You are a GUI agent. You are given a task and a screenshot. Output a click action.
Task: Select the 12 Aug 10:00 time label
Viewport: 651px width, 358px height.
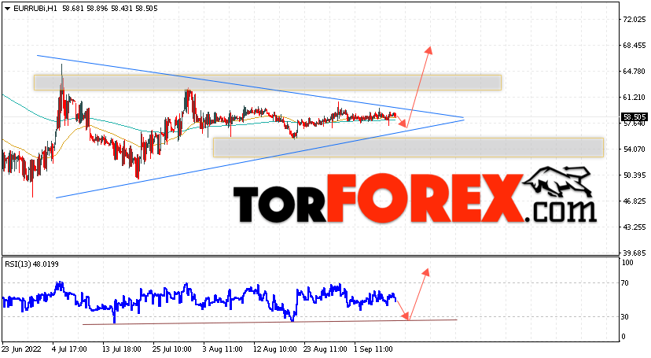275,349
